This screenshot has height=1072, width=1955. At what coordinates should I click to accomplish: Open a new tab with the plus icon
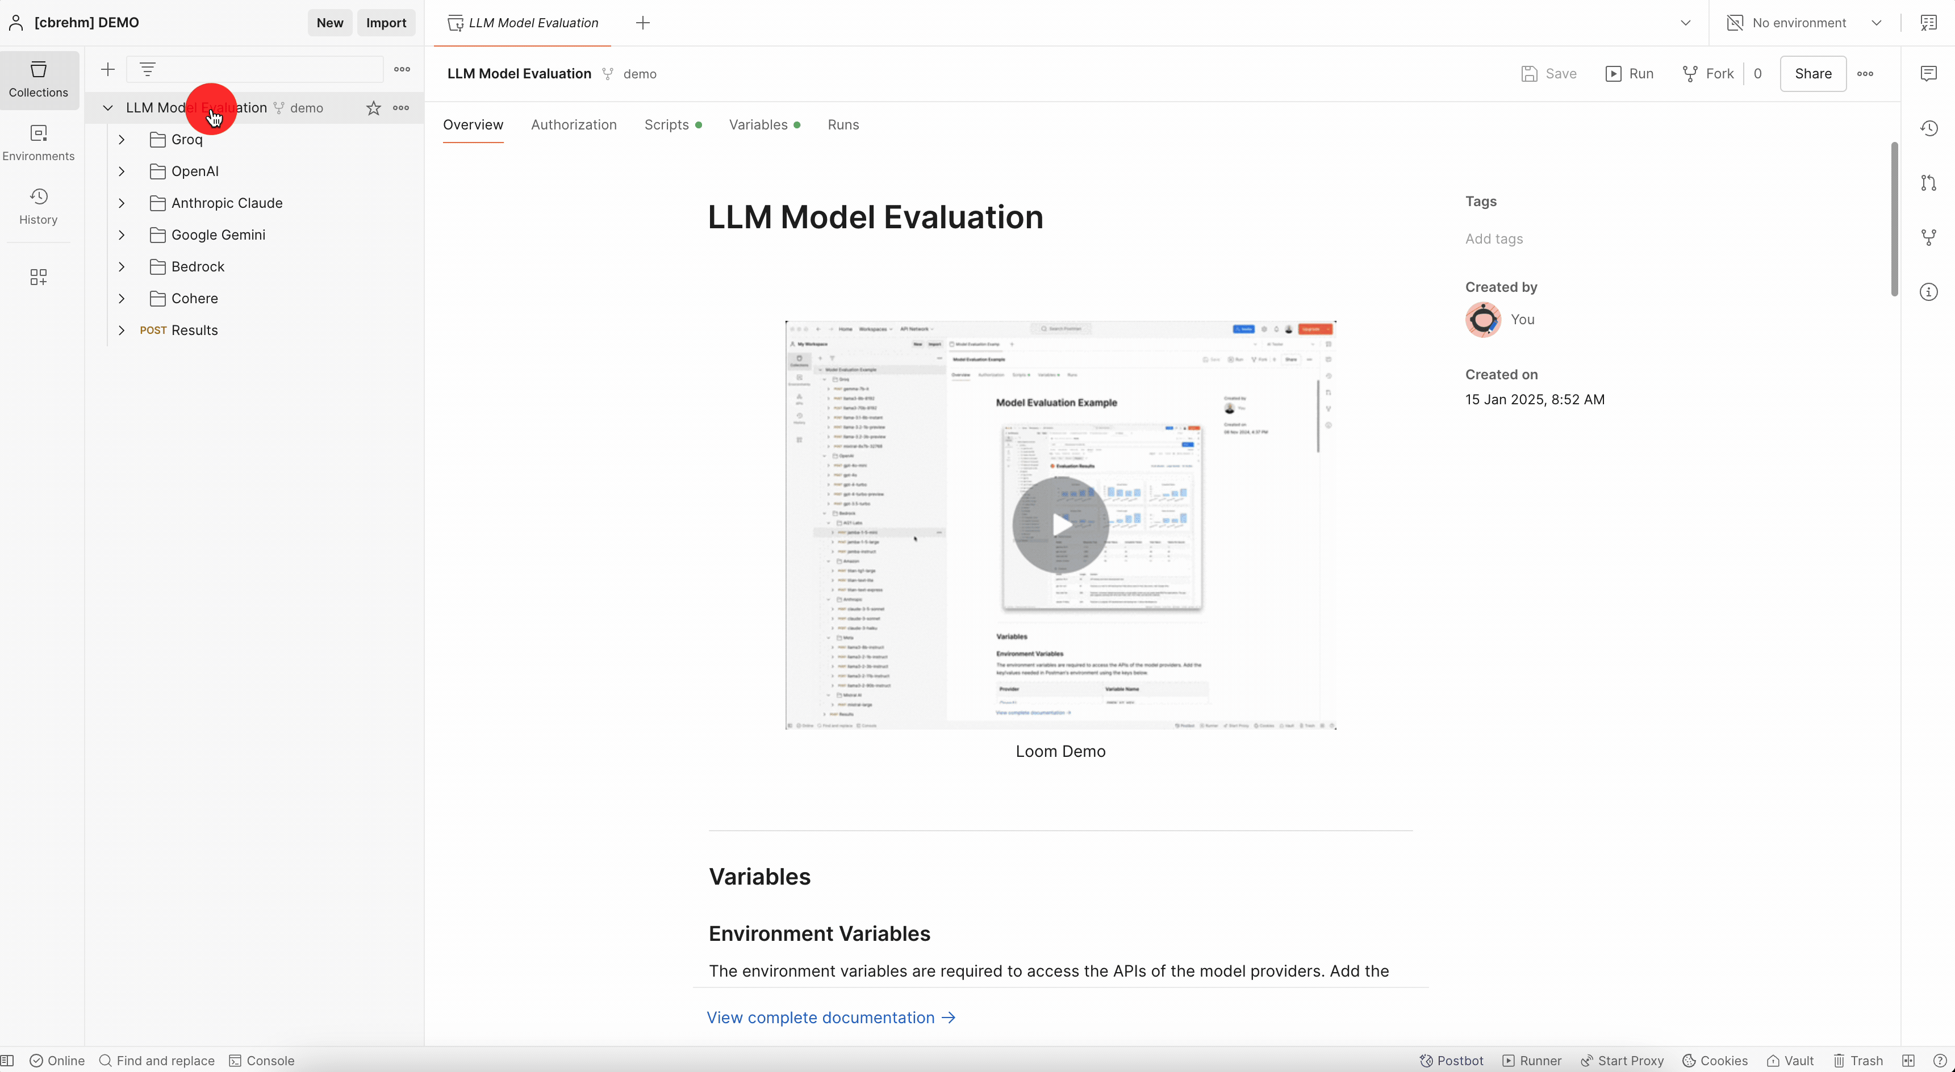643,23
